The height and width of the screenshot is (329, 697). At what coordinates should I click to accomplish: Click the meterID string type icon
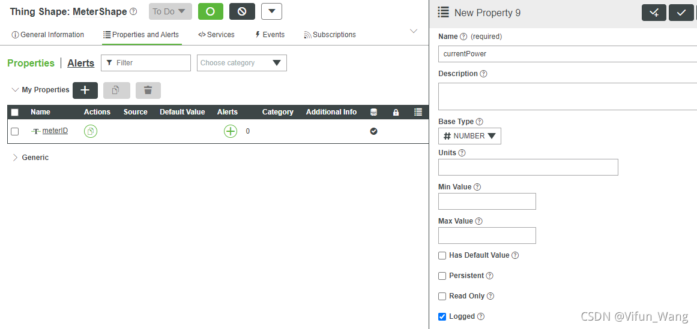36,131
